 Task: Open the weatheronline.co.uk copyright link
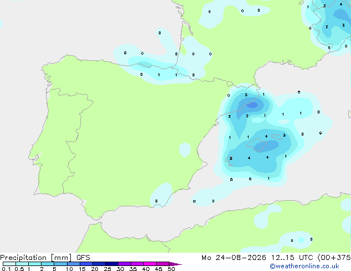click(304, 266)
